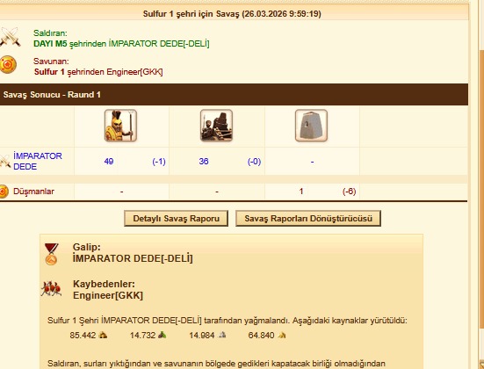Viewport: 484px width, 369px height.
Task: Click İMPARATOR DEDE name in results table
Action: (38, 161)
